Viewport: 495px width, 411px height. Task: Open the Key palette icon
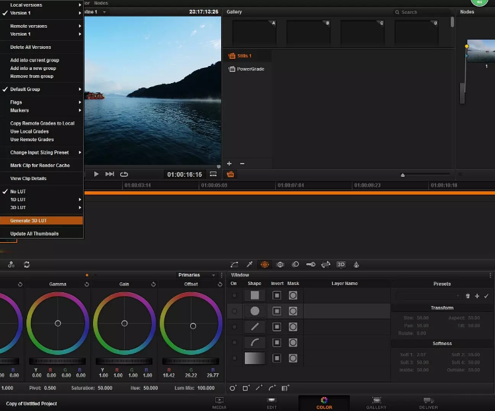311,265
